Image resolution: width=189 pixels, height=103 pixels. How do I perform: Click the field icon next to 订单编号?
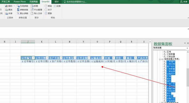165,61
